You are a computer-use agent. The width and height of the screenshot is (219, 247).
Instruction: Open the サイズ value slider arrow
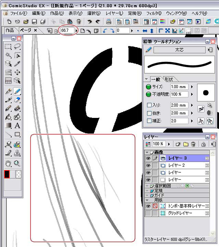[x=192, y=87]
